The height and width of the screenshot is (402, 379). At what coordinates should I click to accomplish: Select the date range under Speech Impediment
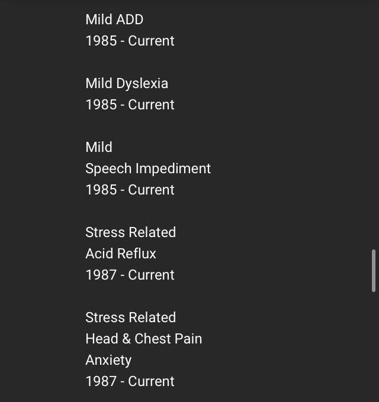pos(130,190)
